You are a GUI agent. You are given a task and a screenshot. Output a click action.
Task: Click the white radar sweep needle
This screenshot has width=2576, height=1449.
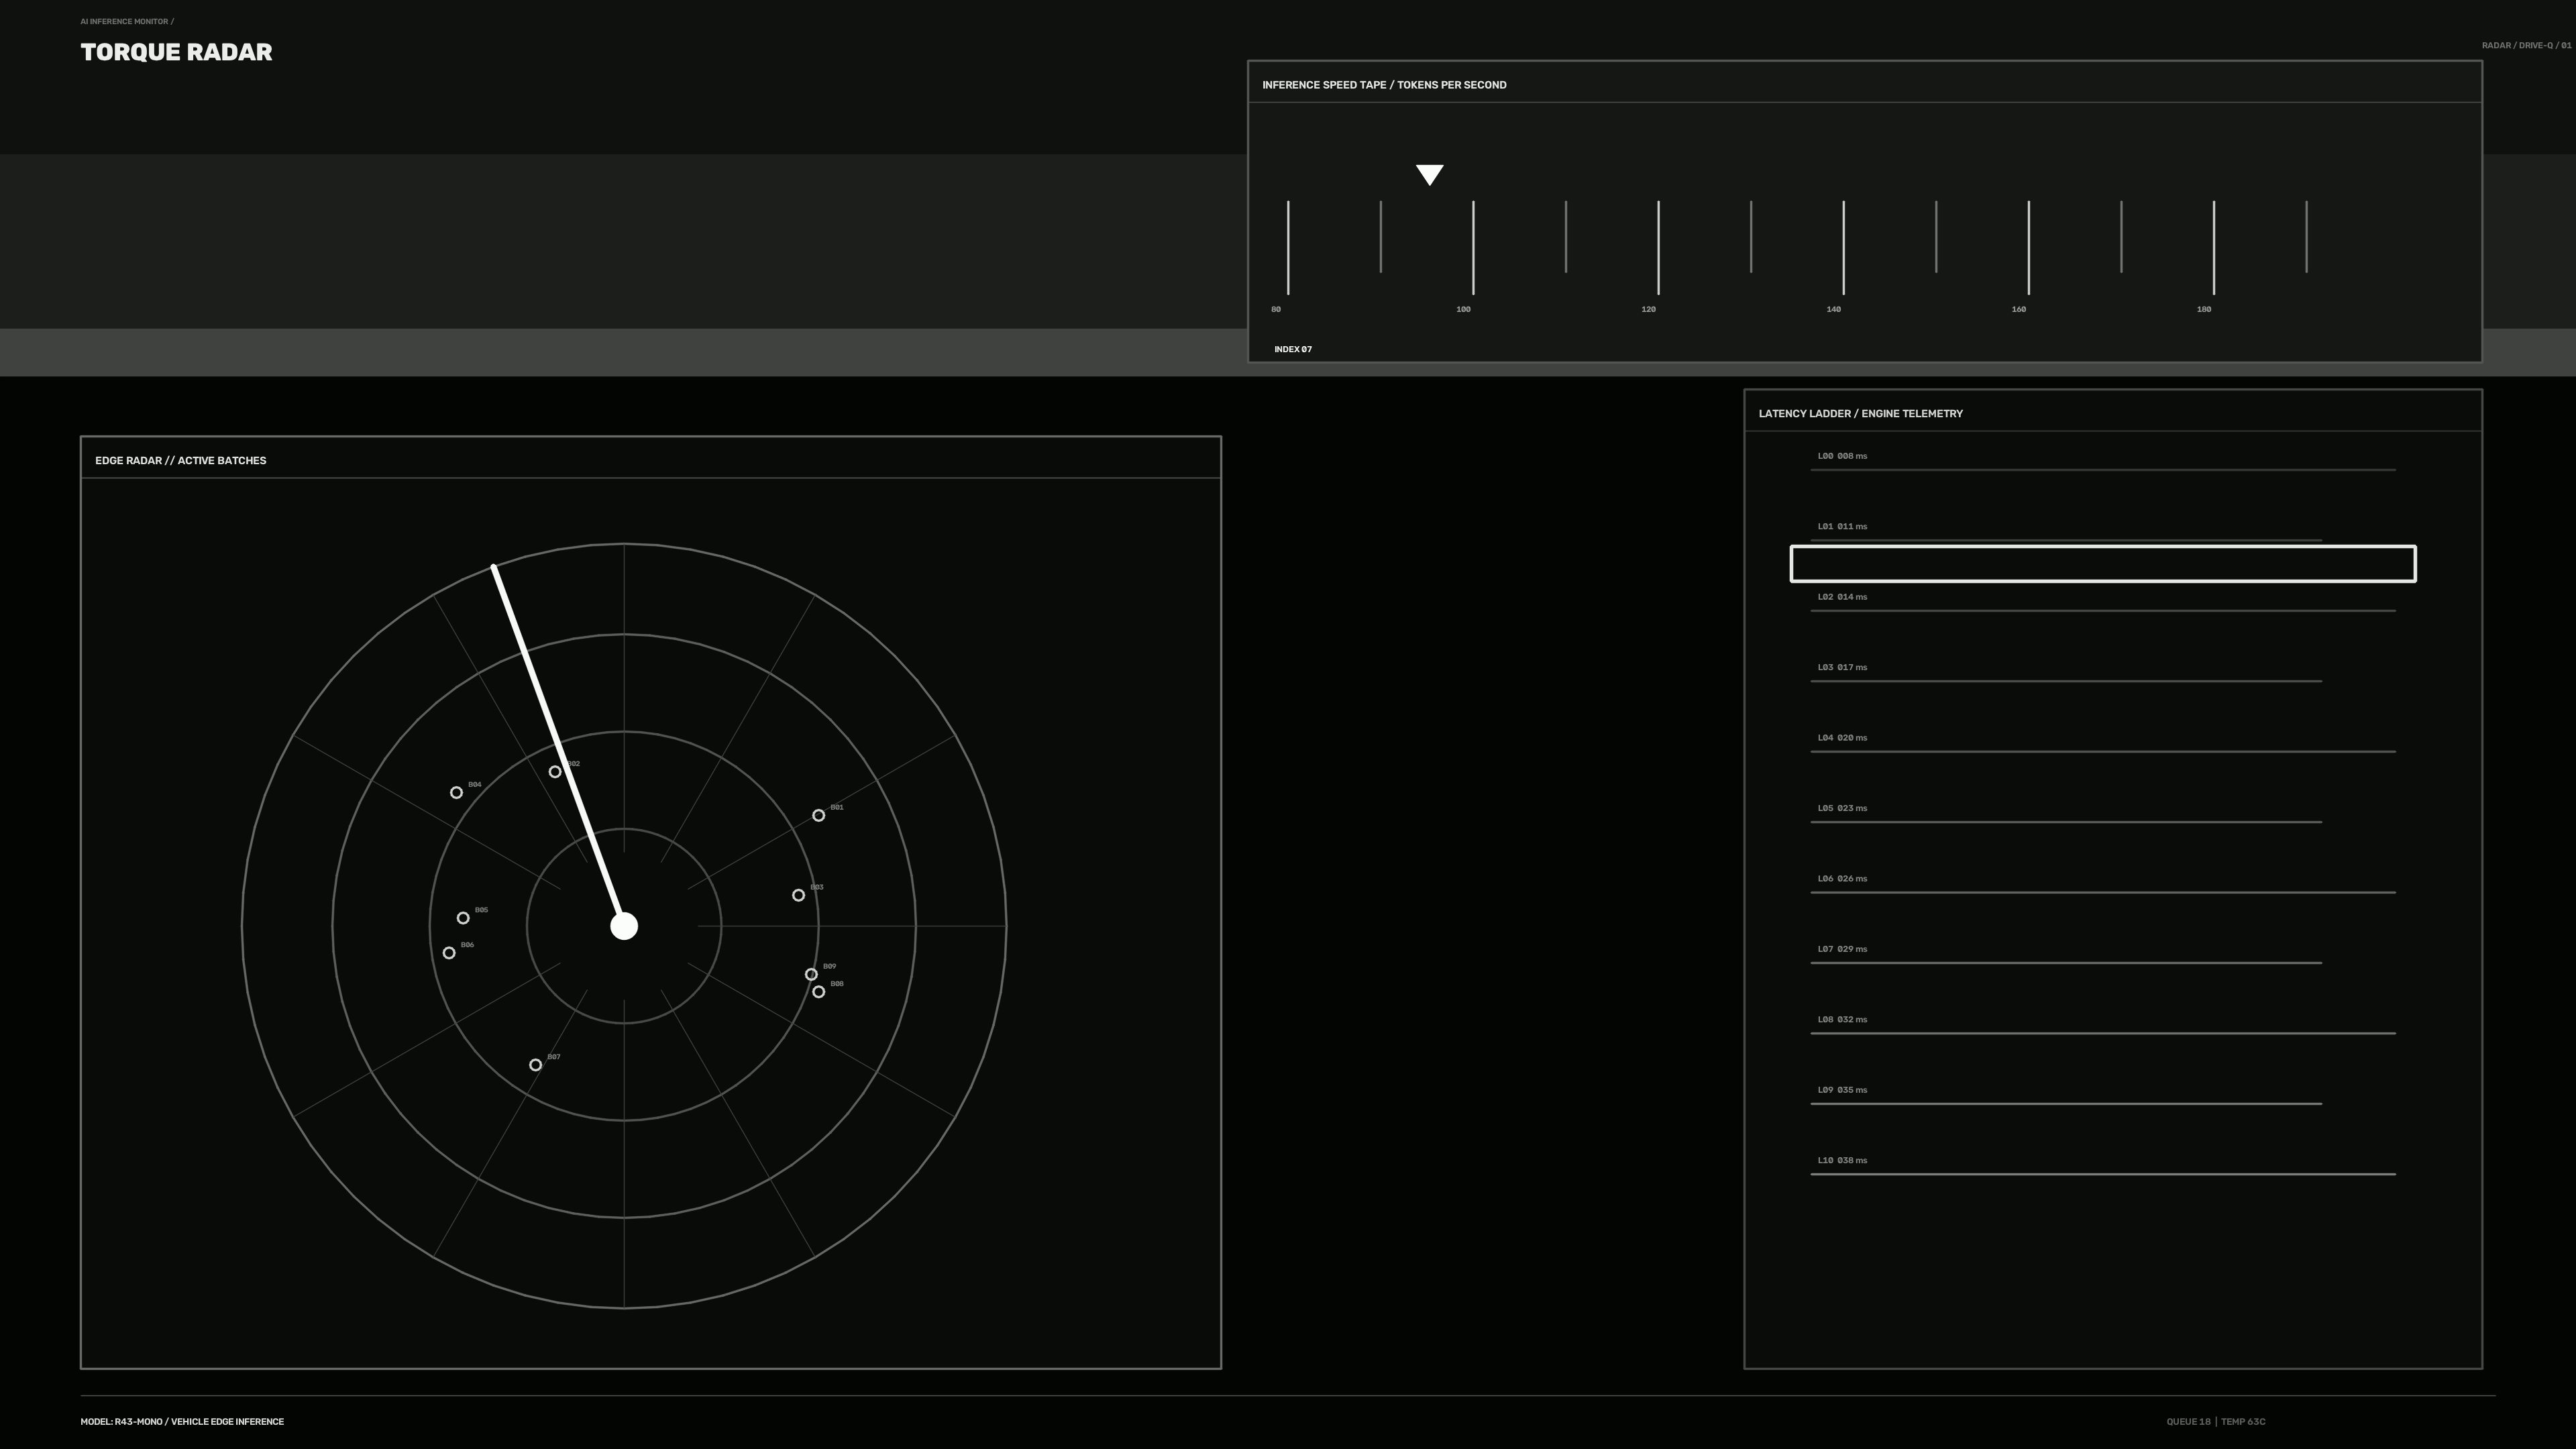pos(558,746)
